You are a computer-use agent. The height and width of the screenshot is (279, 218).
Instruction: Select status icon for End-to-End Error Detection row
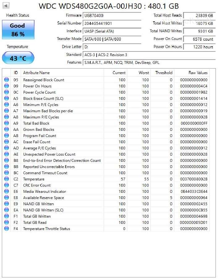point(7,160)
